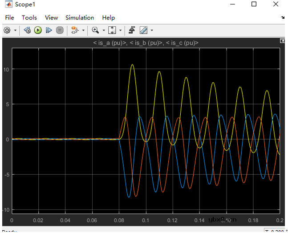Open the measurements dropdown arrow
Image resolution: width=288 pixels, height=233 pixels.
click(152, 31)
